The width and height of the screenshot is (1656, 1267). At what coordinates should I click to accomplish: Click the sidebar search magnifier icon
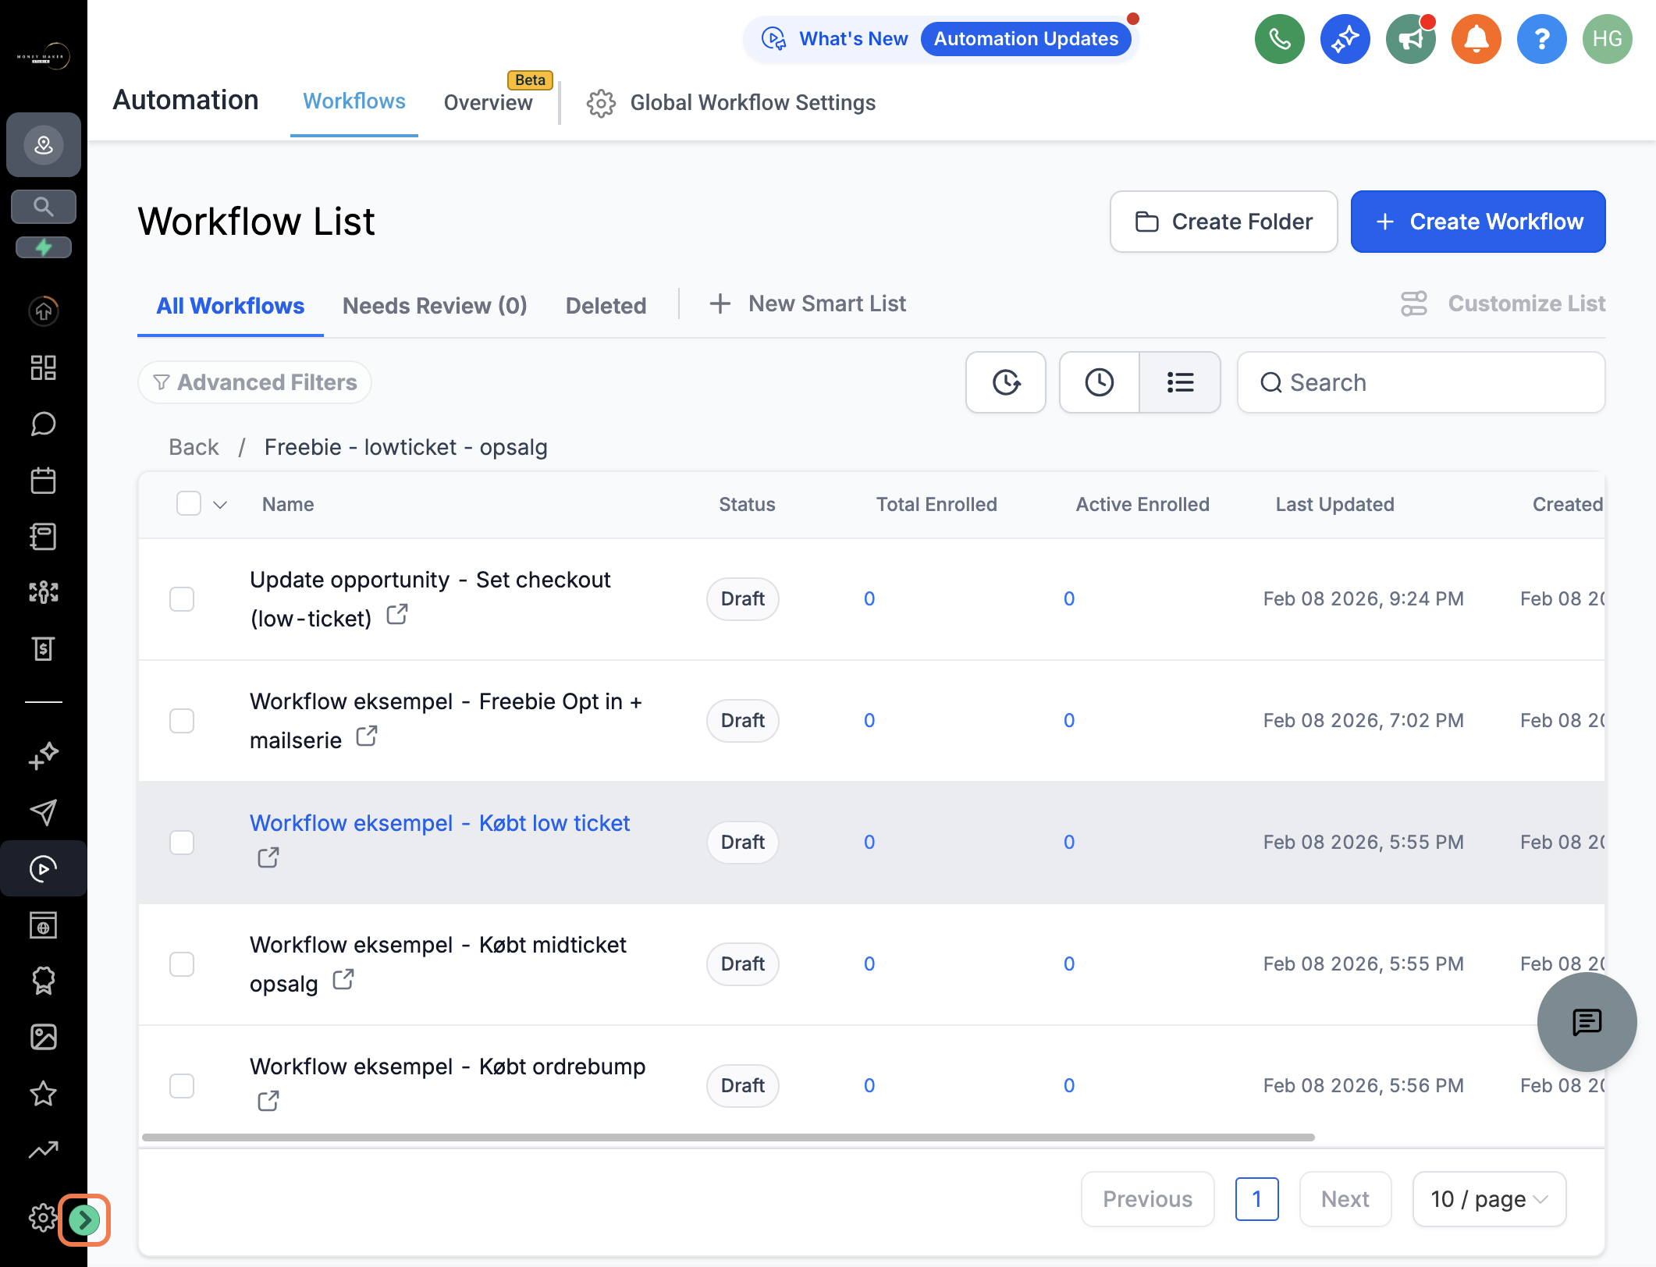[44, 207]
